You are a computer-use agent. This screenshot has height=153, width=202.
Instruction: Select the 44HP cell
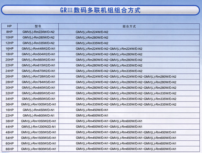[10, 127]
